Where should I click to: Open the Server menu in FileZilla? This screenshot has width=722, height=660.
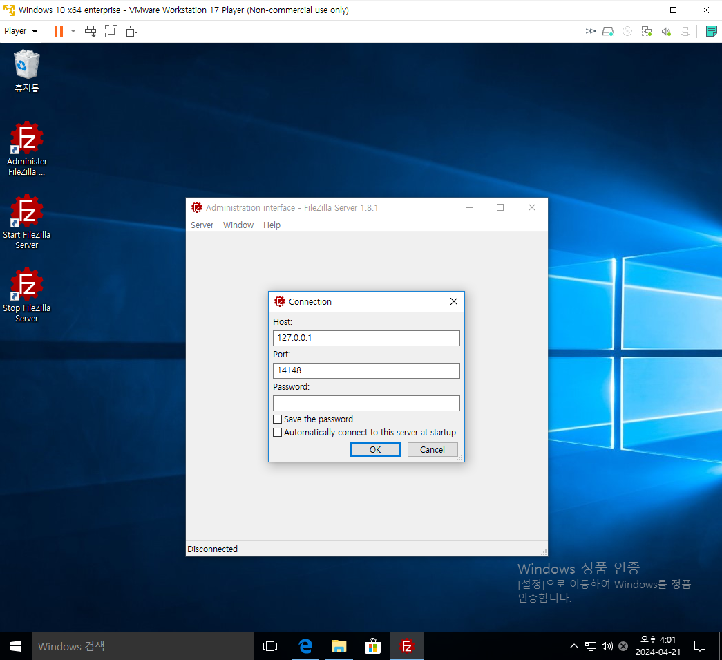[202, 225]
